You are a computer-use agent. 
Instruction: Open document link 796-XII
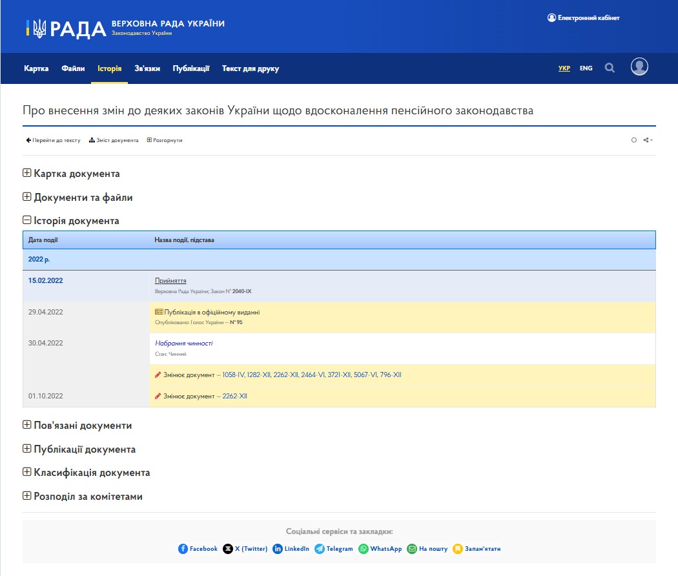391,375
